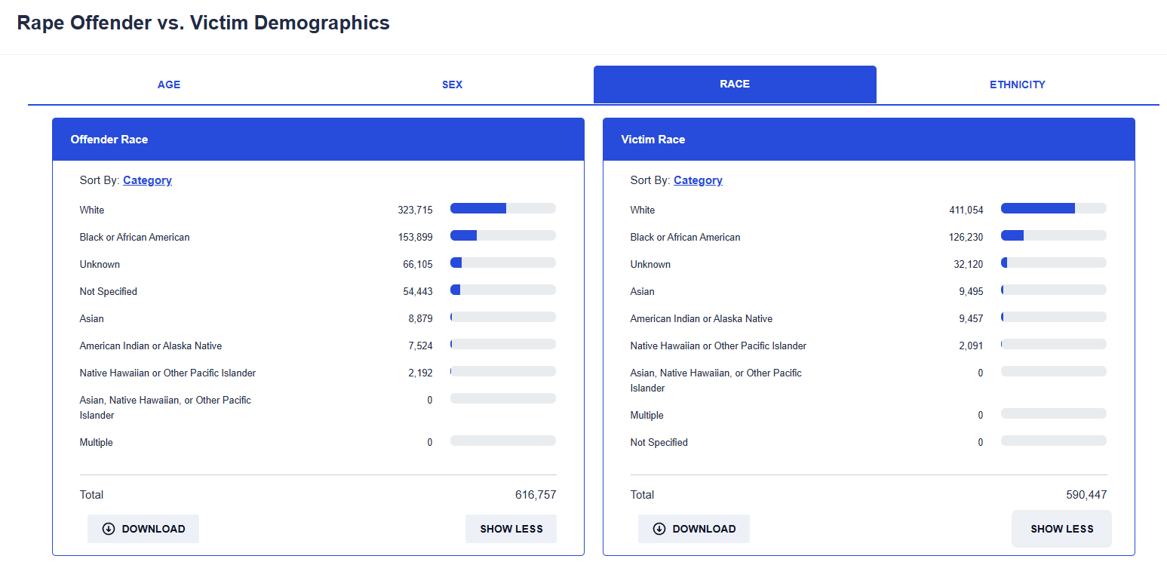This screenshot has width=1167, height=562.
Task: Click the Unknown victim progress bar
Action: click(1054, 263)
